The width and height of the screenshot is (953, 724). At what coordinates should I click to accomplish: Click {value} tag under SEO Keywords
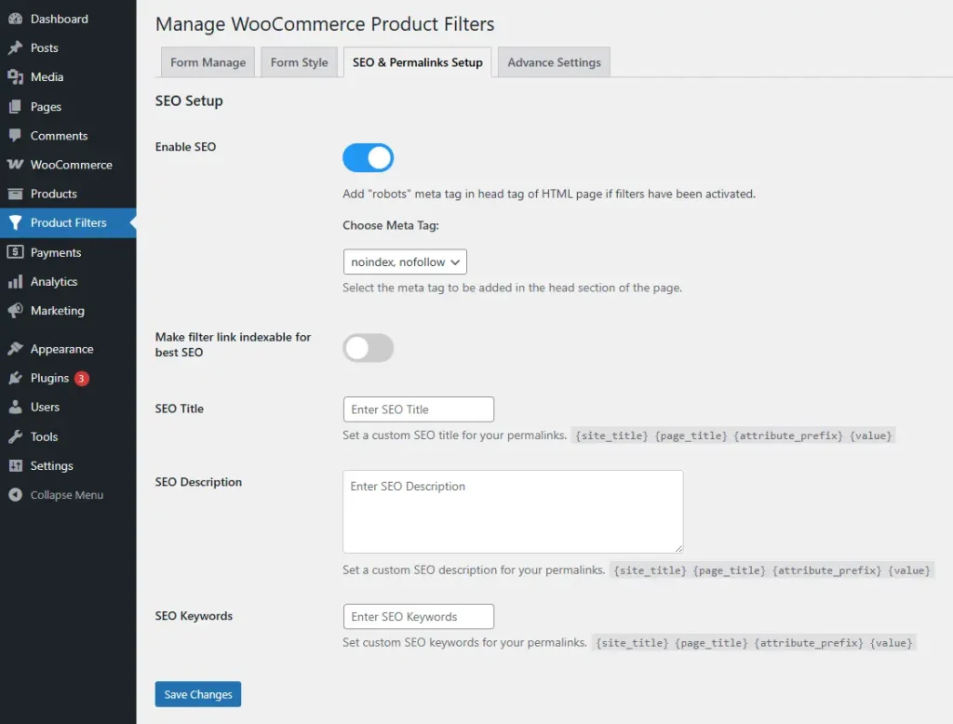click(891, 643)
